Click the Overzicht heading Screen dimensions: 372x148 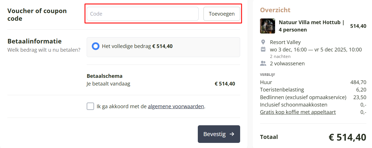[275, 10]
